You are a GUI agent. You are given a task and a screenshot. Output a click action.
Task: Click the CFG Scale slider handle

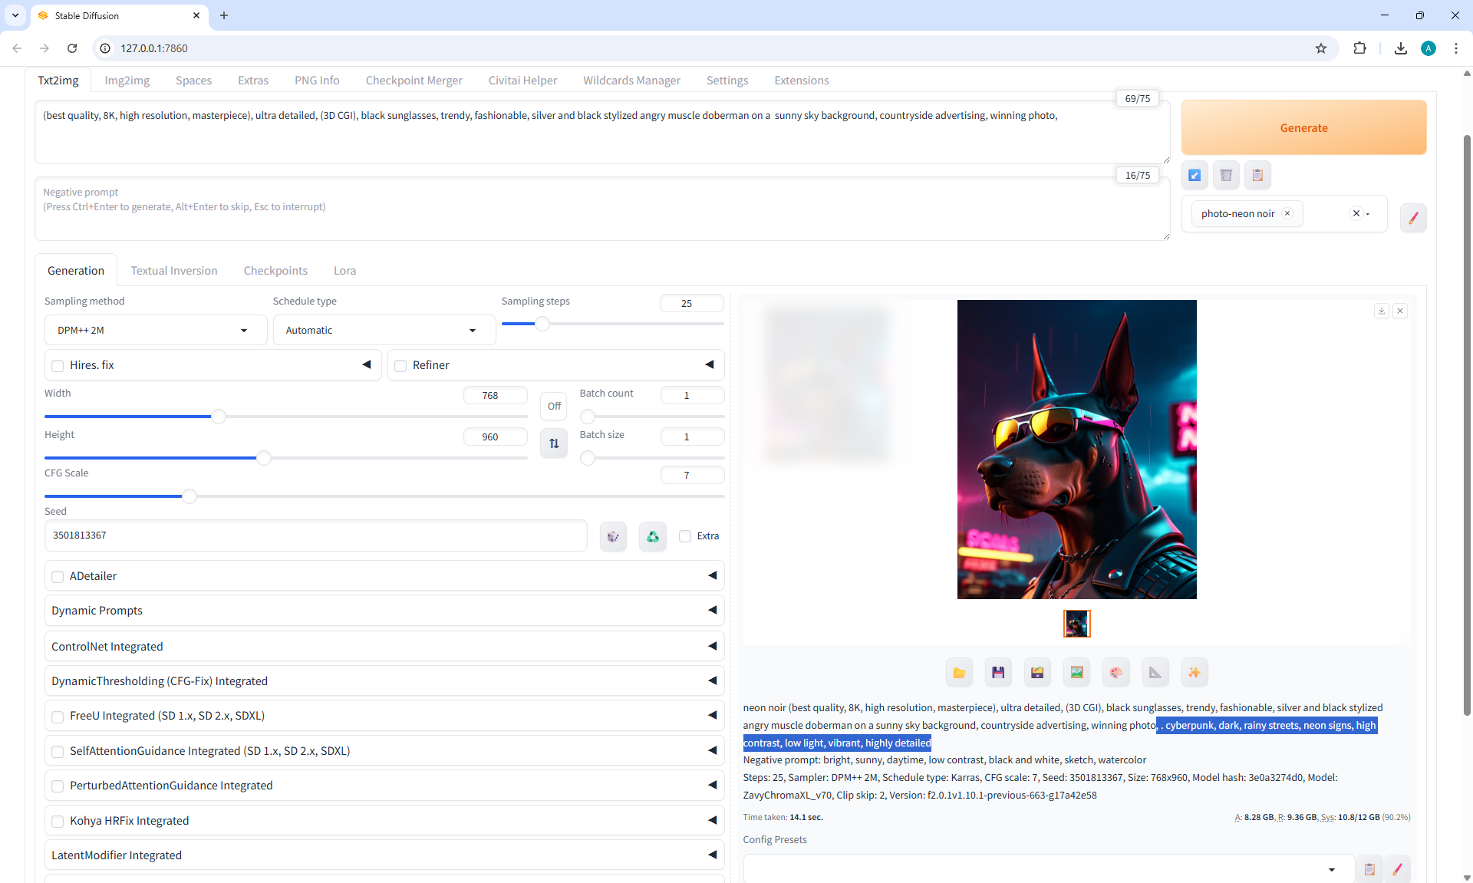coord(189,496)
